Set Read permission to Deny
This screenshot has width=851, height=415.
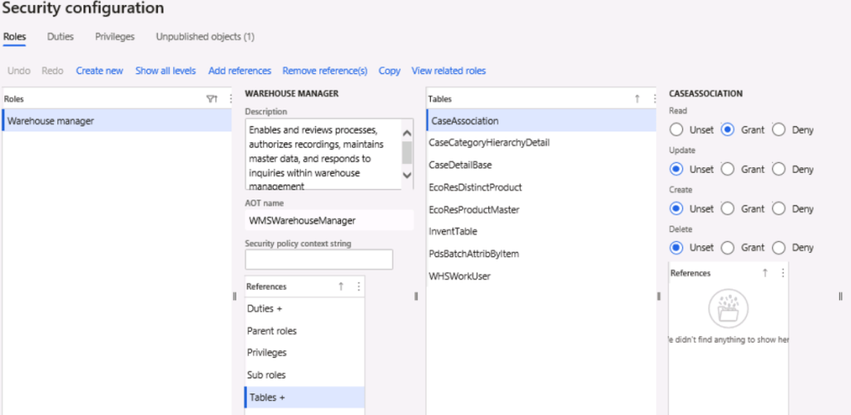point(779,130)
